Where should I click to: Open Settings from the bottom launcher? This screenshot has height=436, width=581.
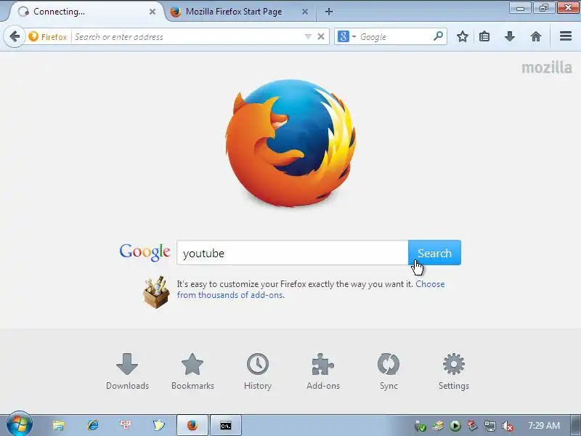click(x=453, y=371)
